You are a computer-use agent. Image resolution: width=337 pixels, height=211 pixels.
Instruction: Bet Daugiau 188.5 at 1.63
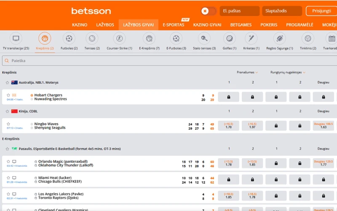click(324, 125)
